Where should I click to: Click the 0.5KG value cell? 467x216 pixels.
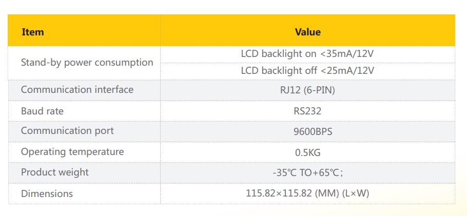(308, 152)
